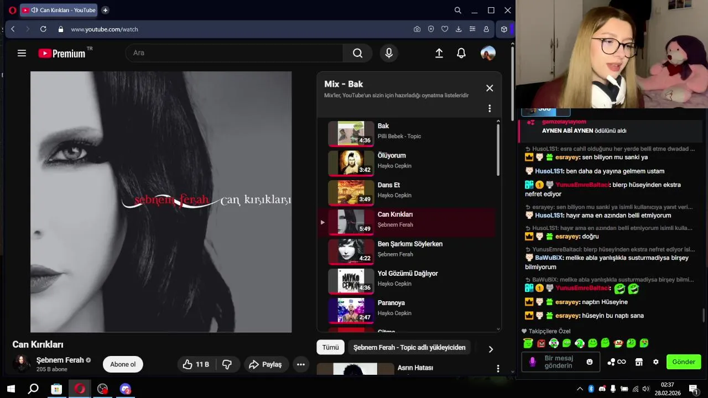Share the video via Paylaş button
This screenshot has width=708, height=398.
pos(265,364)
